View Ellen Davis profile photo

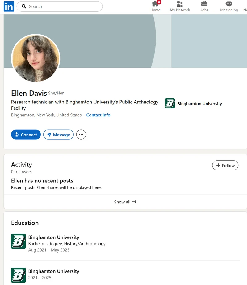[x=36, y=58]
